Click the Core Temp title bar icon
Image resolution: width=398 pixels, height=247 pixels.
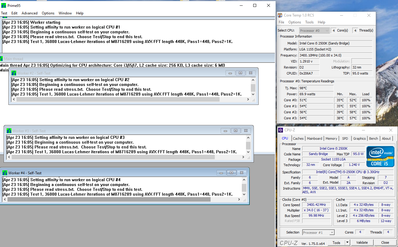[x=280, y=15]
